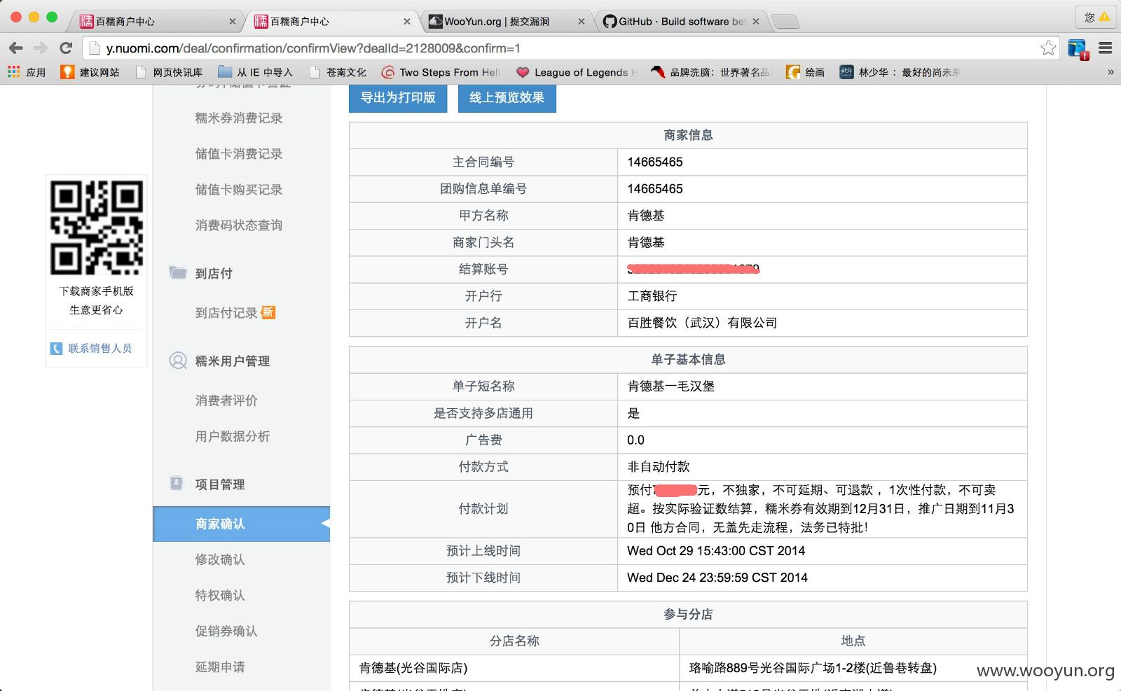
Task: Open 储值卡购买记录 in the sidebar
Action: [x=239, y=190]
